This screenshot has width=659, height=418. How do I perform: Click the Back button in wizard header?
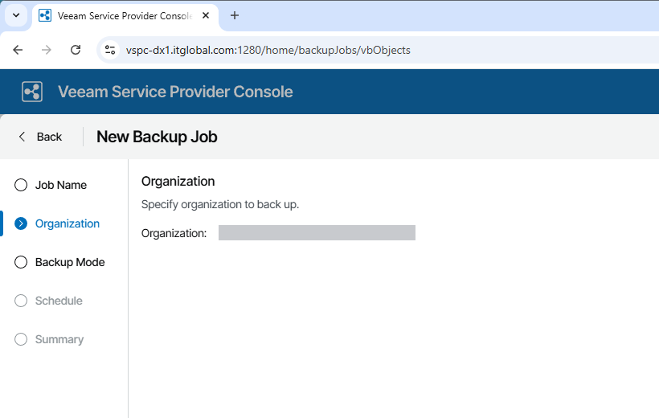point(40,137)
